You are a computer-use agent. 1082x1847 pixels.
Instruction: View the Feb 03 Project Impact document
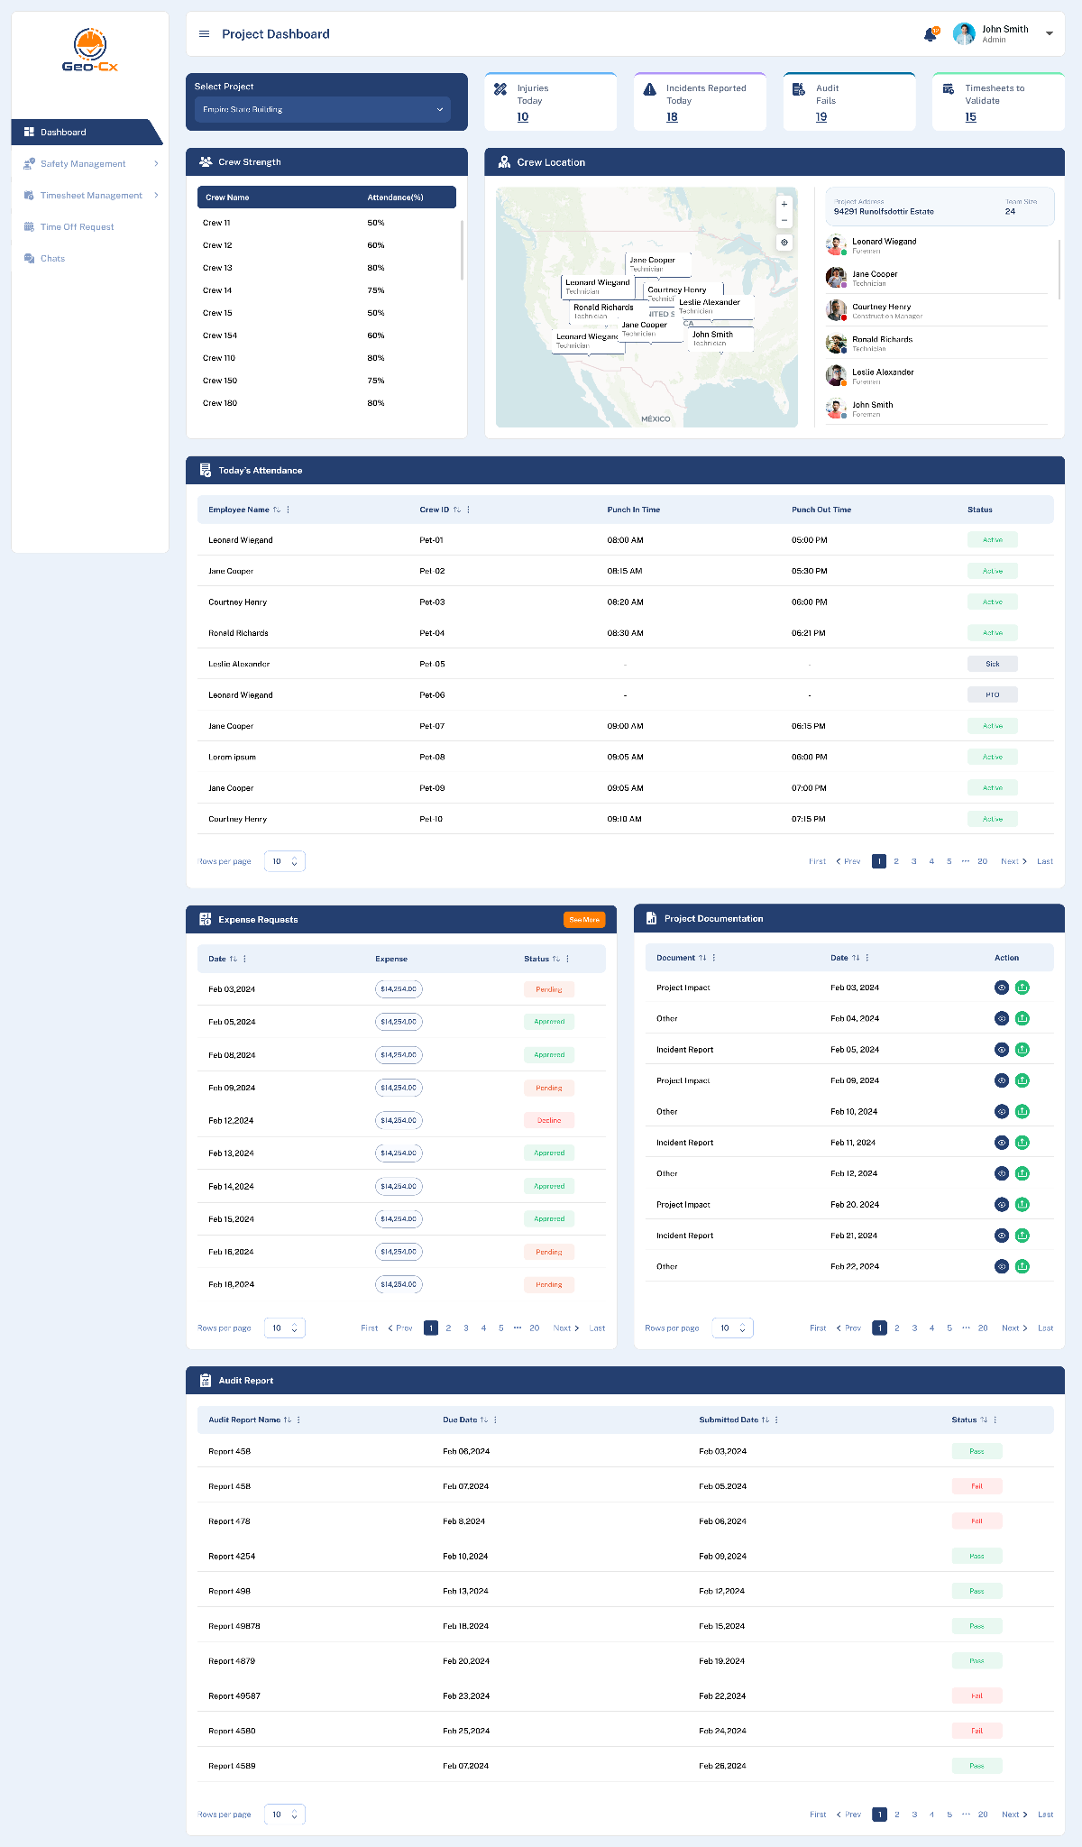pos(1001,988)
